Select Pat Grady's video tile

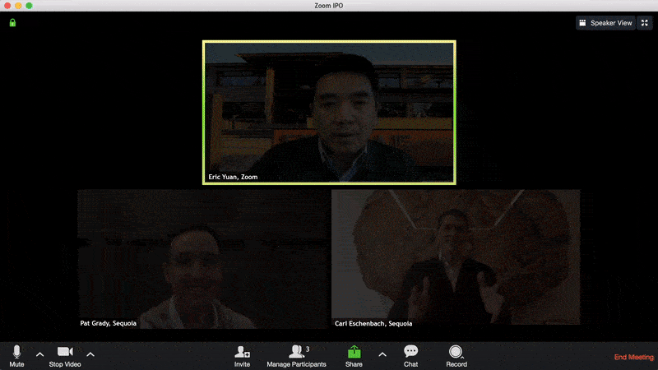(x=203, y=259)
